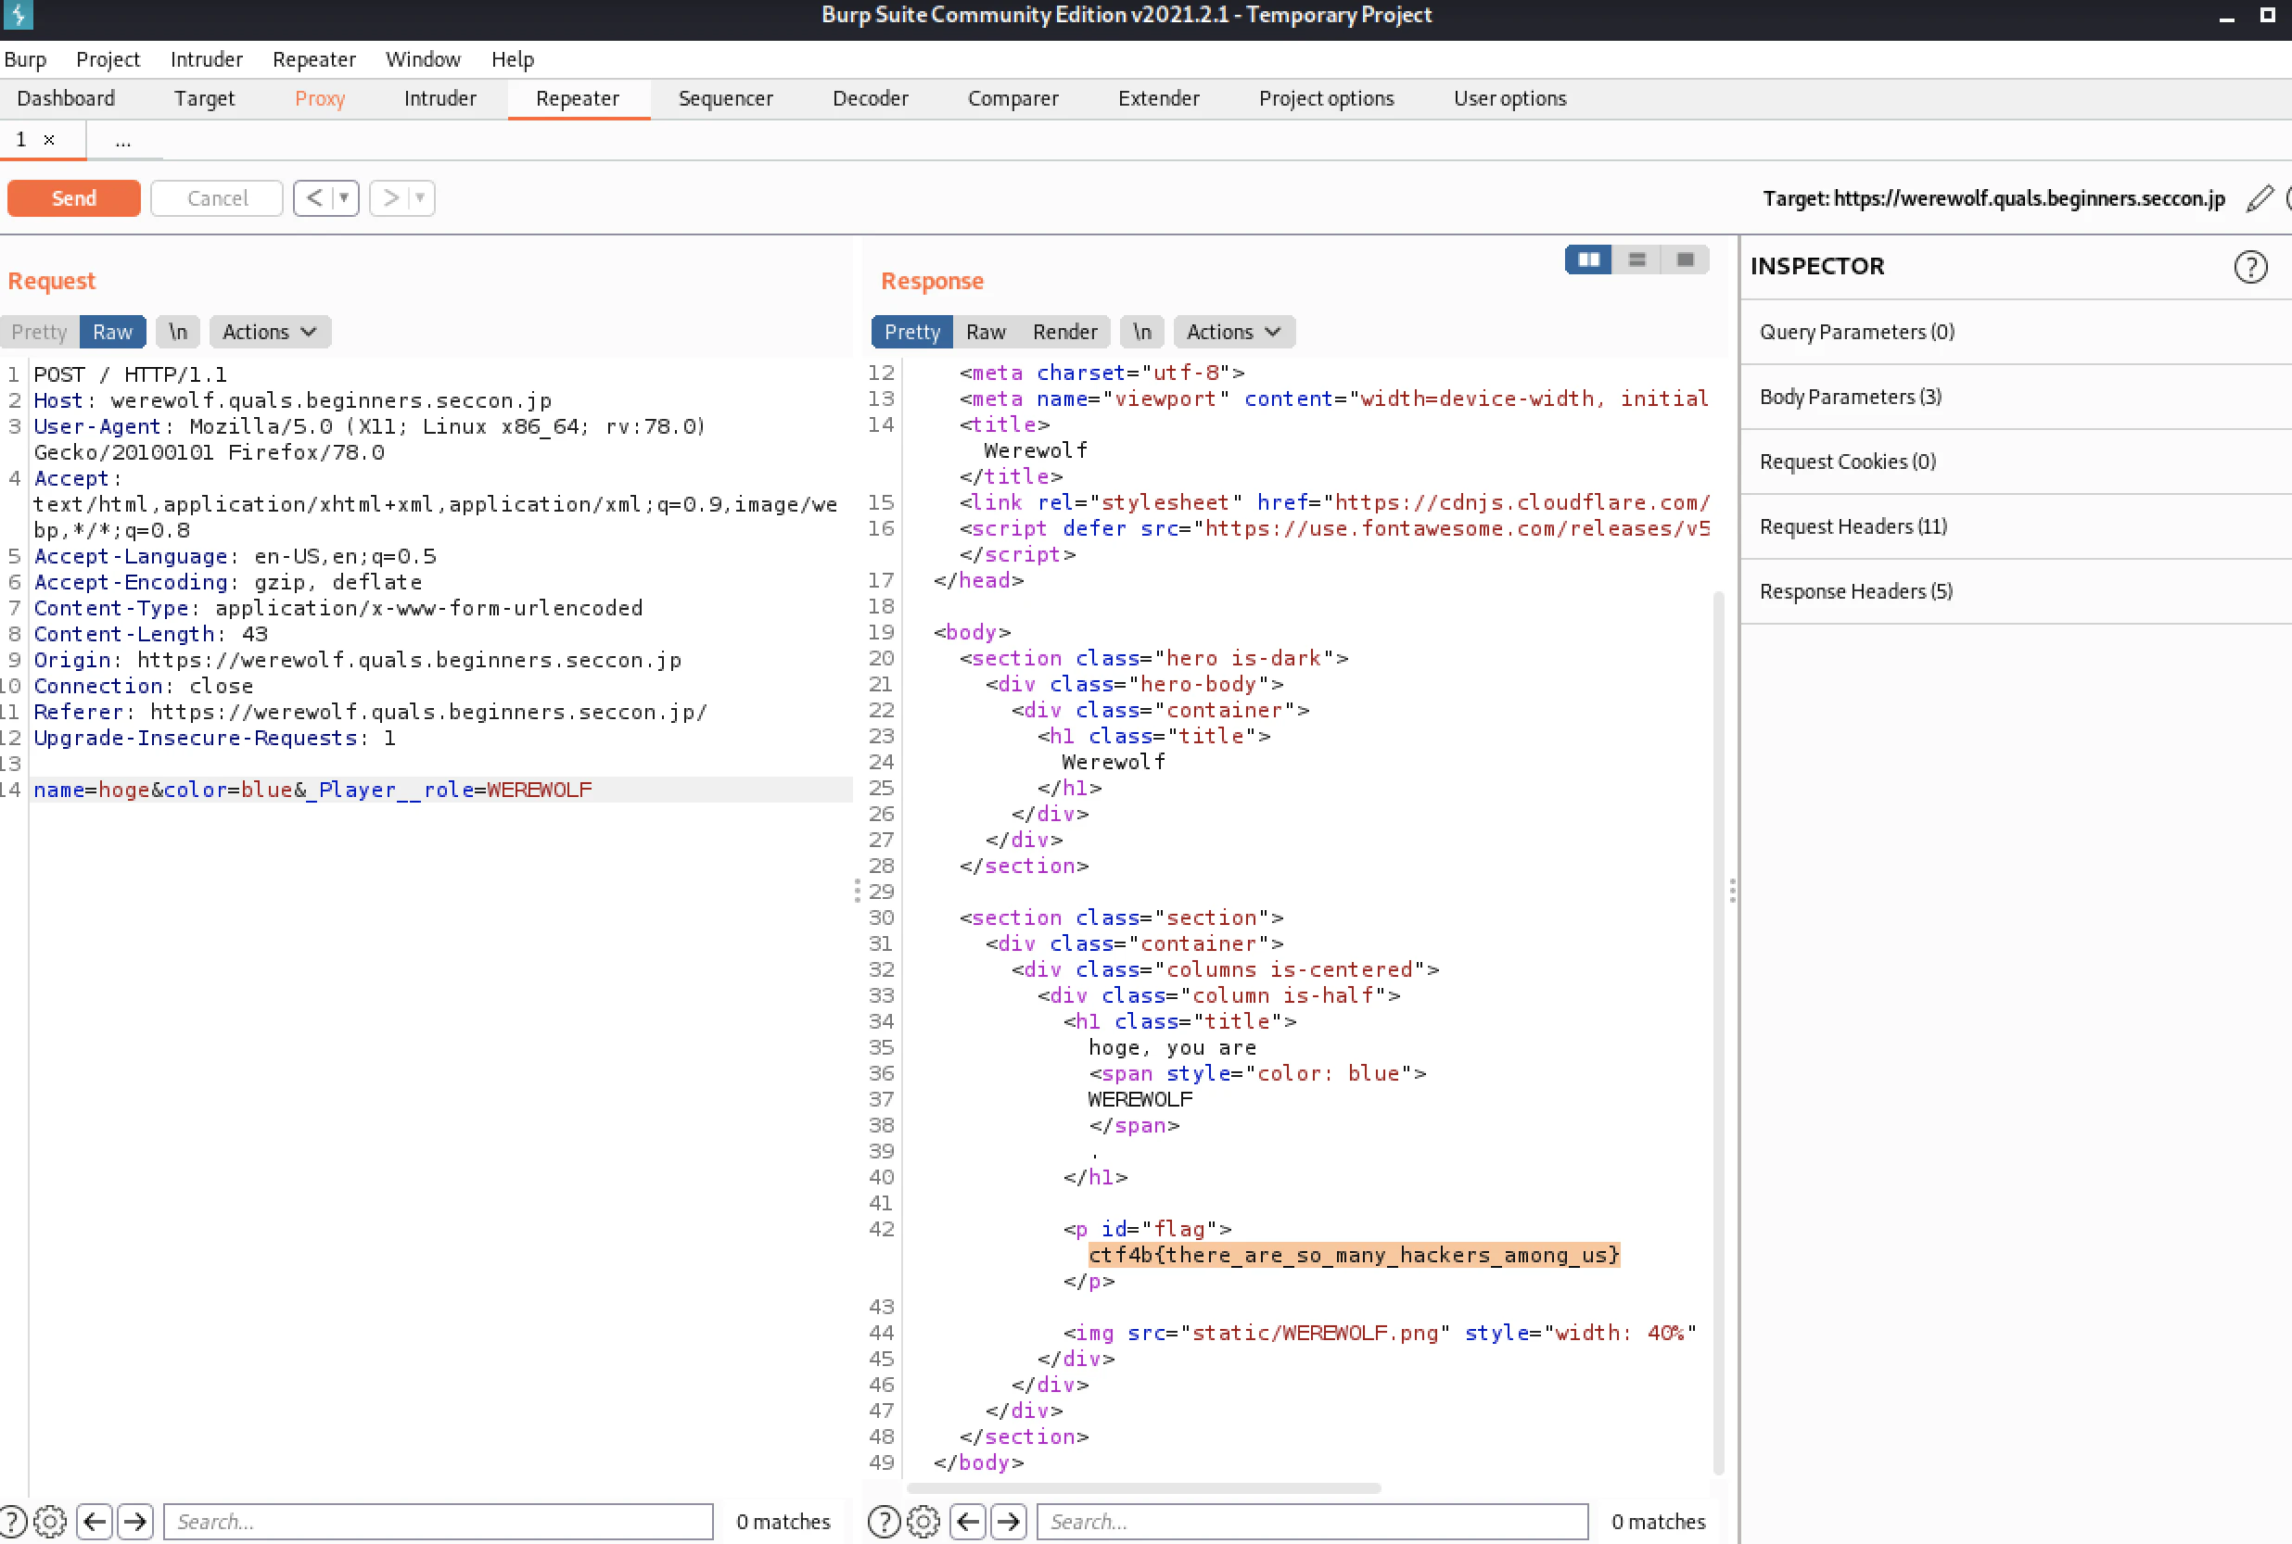This screenshot has width=2292, height=1544.
Task: Switch to the Intruder tool tab
Action: tap(440, 98)
